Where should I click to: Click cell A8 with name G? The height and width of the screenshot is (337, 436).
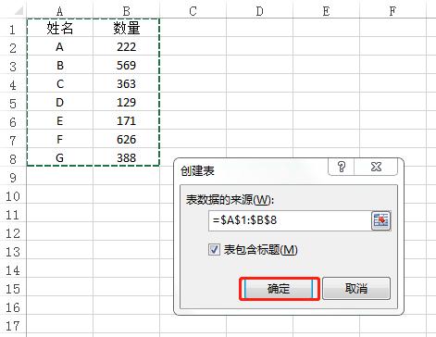tap(60, 157)
